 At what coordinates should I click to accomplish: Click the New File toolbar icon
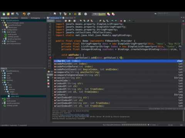(x=4, y=14)
